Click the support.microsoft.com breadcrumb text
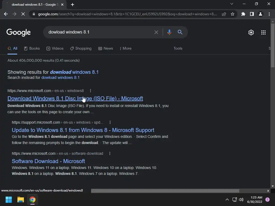The width and height of the screenshot is (275, 206). (x=57, y=122)
